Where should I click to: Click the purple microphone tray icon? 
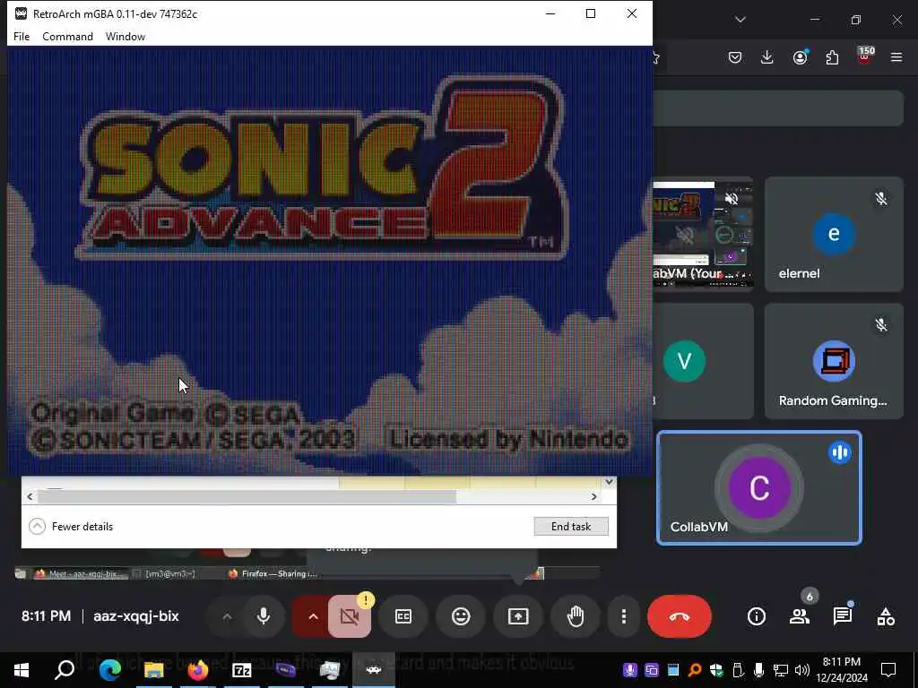[630, 670]
